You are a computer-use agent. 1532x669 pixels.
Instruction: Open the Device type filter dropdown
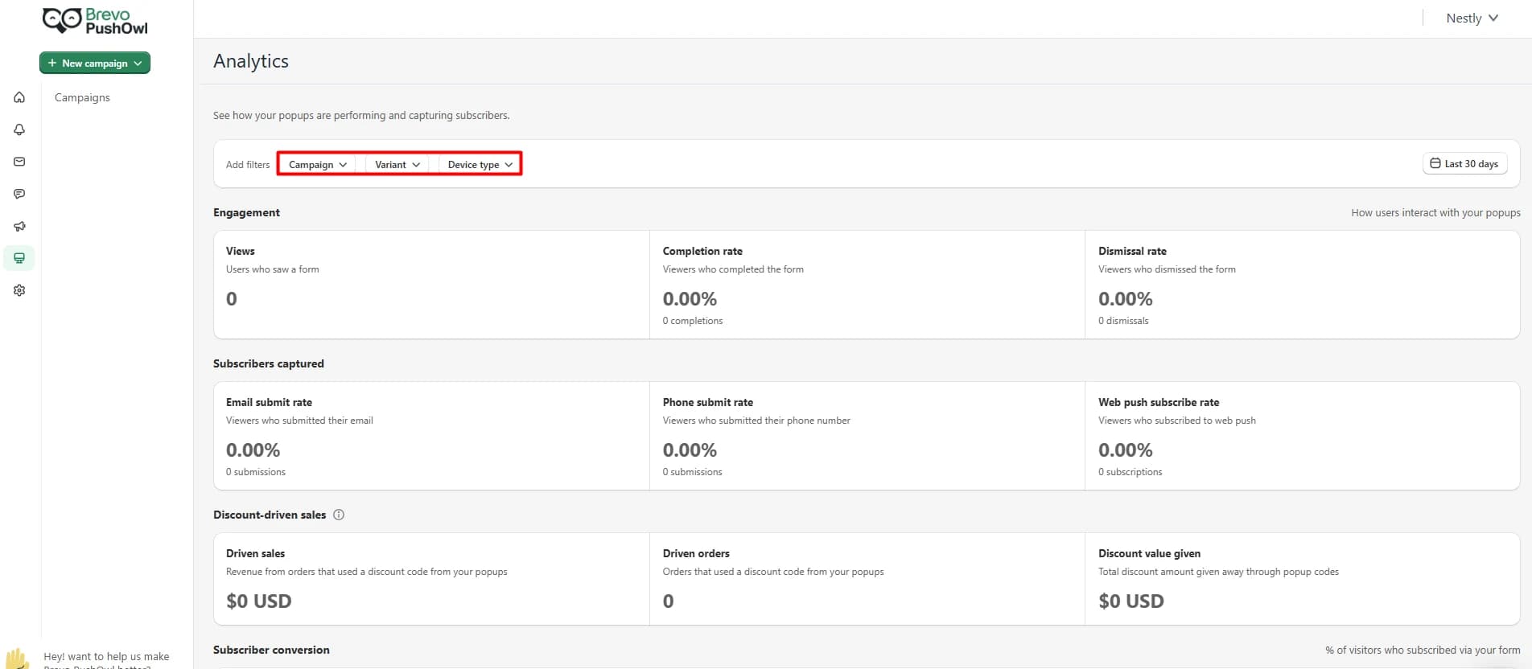480,164
